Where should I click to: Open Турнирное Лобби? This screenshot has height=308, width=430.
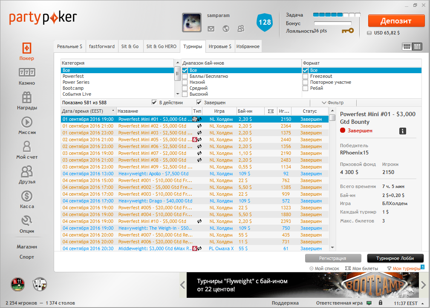click(395, 258)
